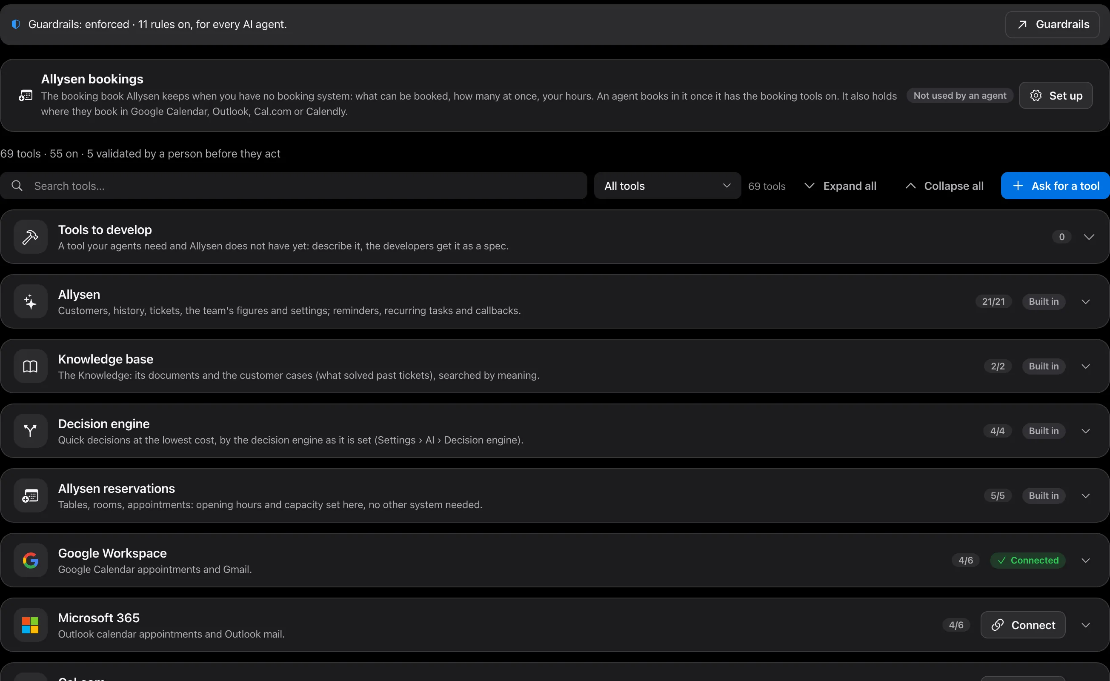Click the Set up button for Allysen bookings
This screenshot has height=681, width=1110.
1056,95
